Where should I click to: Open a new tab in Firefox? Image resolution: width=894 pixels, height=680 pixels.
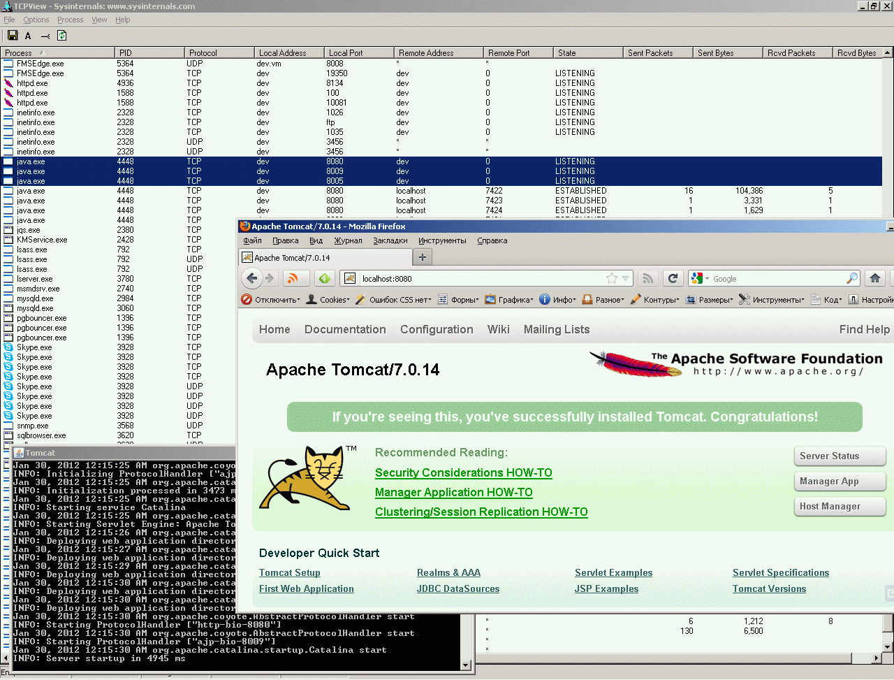click(x=422, y=257)
